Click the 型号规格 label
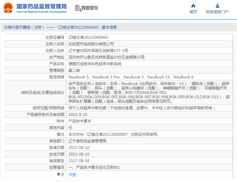Viewport: 237px width, 182px height. pos(57,77)
